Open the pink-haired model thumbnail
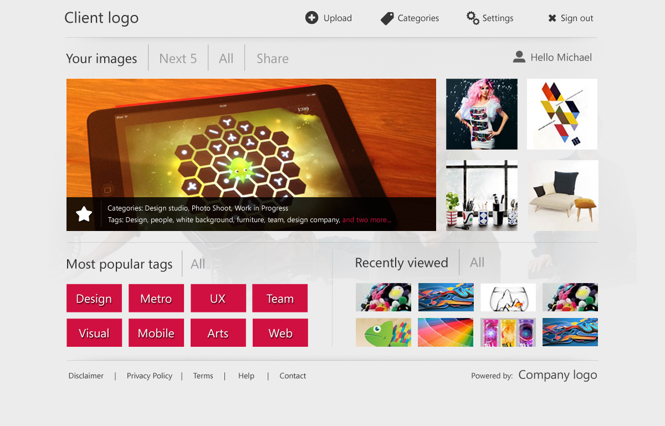Viewport: 665px width, 426px height. coord(482,114)
